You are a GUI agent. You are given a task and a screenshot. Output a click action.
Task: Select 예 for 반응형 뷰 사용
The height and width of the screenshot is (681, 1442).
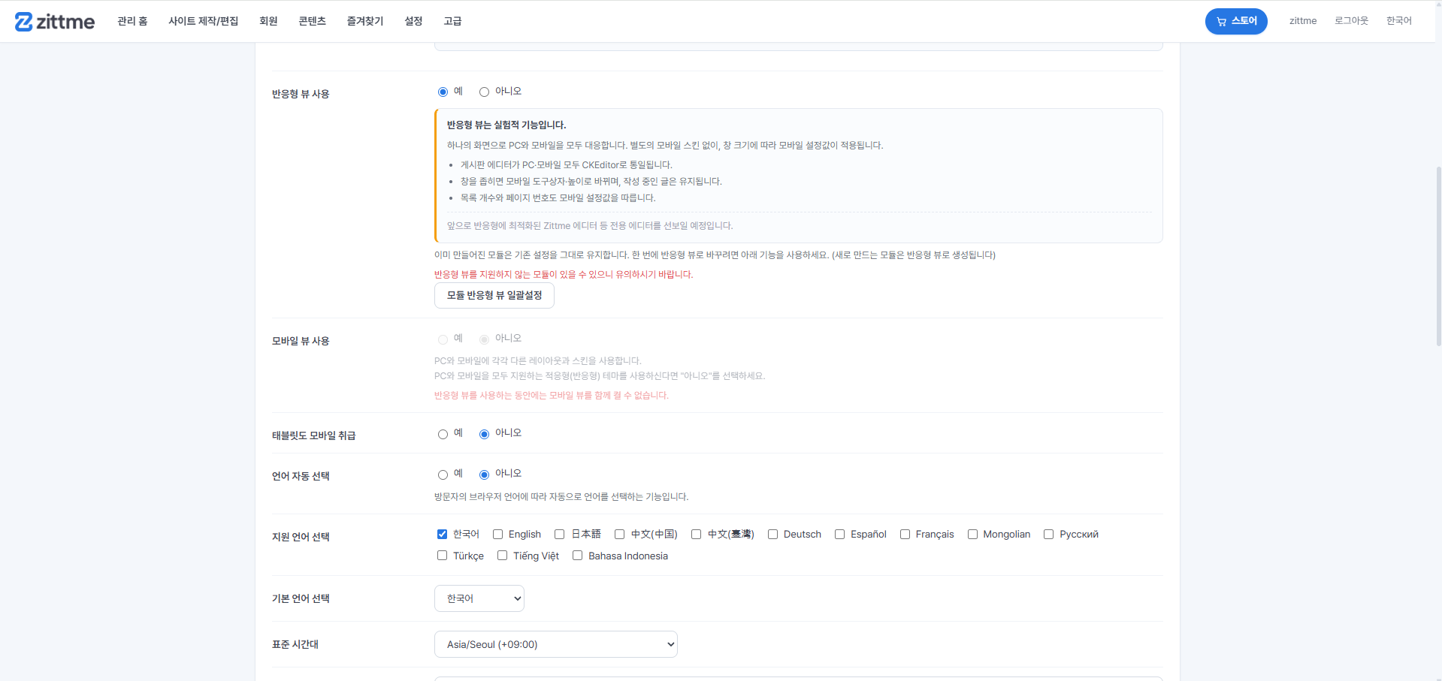point(443,92)
